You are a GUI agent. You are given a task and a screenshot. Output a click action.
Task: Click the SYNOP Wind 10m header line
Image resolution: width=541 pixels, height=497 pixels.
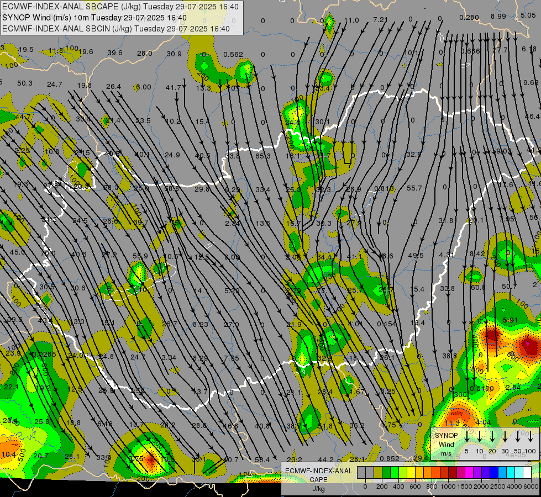pos(94,18)
